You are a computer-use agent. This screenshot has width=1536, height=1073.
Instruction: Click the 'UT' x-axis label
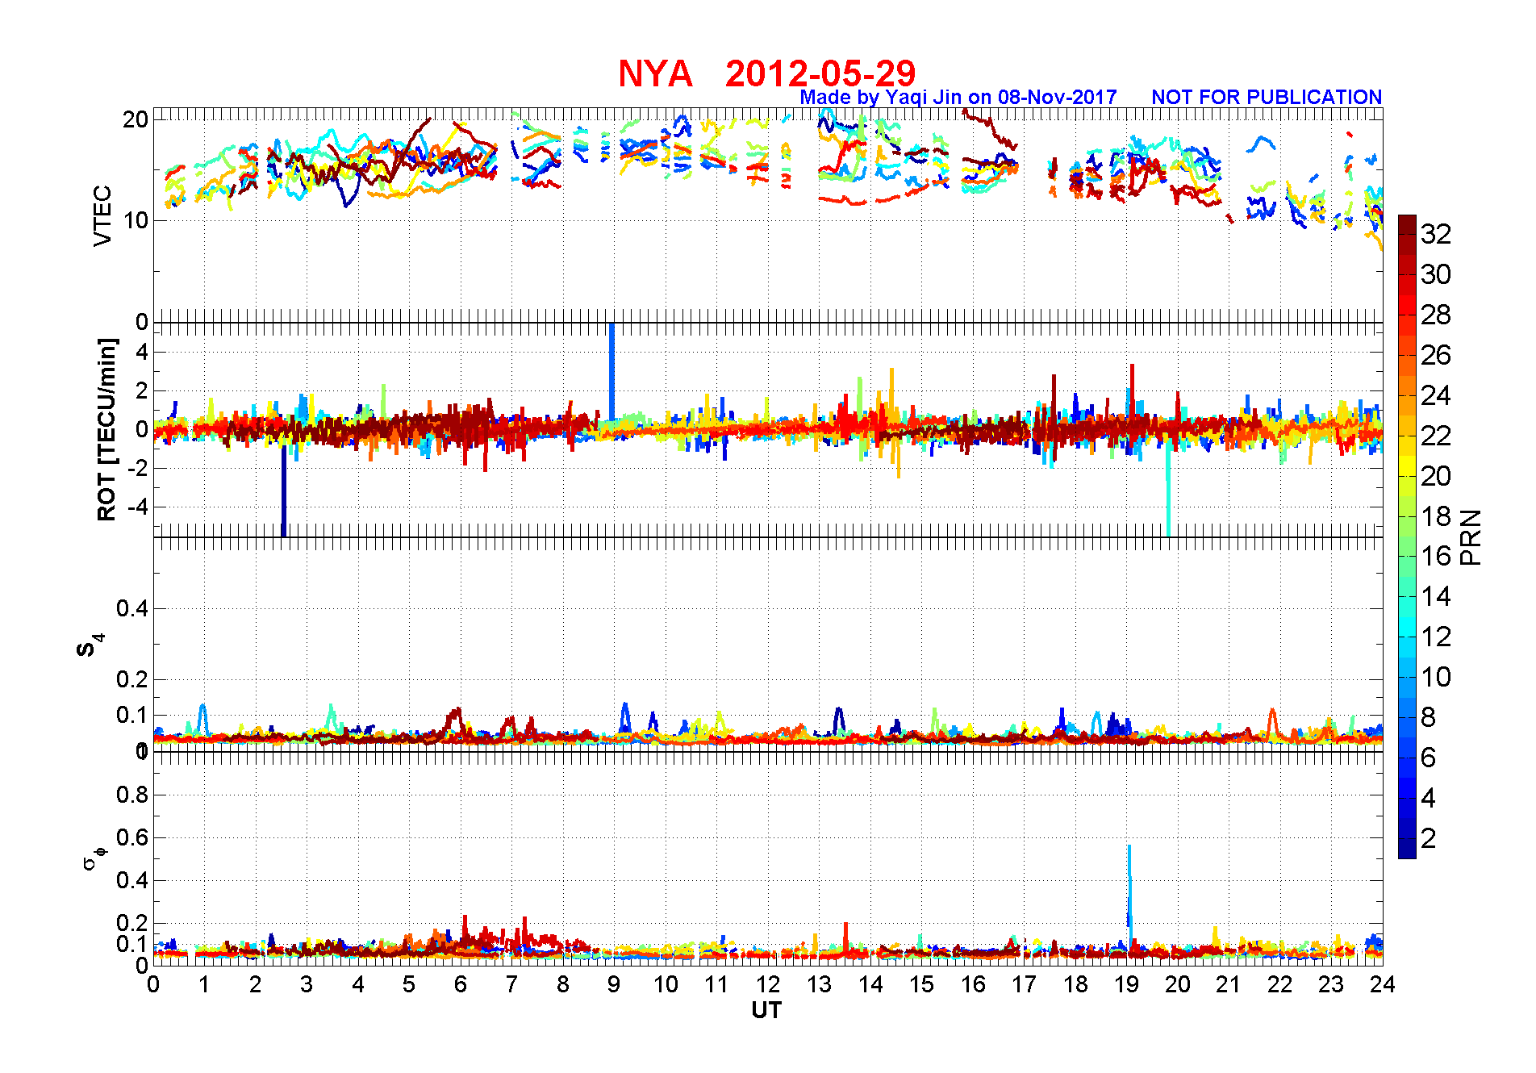(x=766, y=1010)
